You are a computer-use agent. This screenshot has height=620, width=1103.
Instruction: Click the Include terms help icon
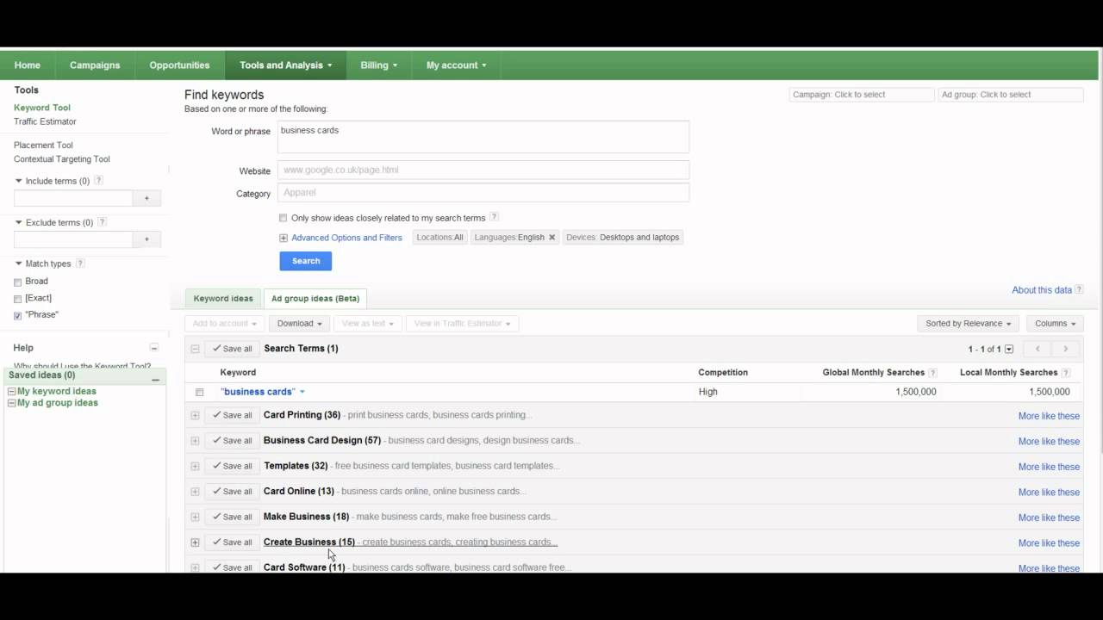[98, 181]
